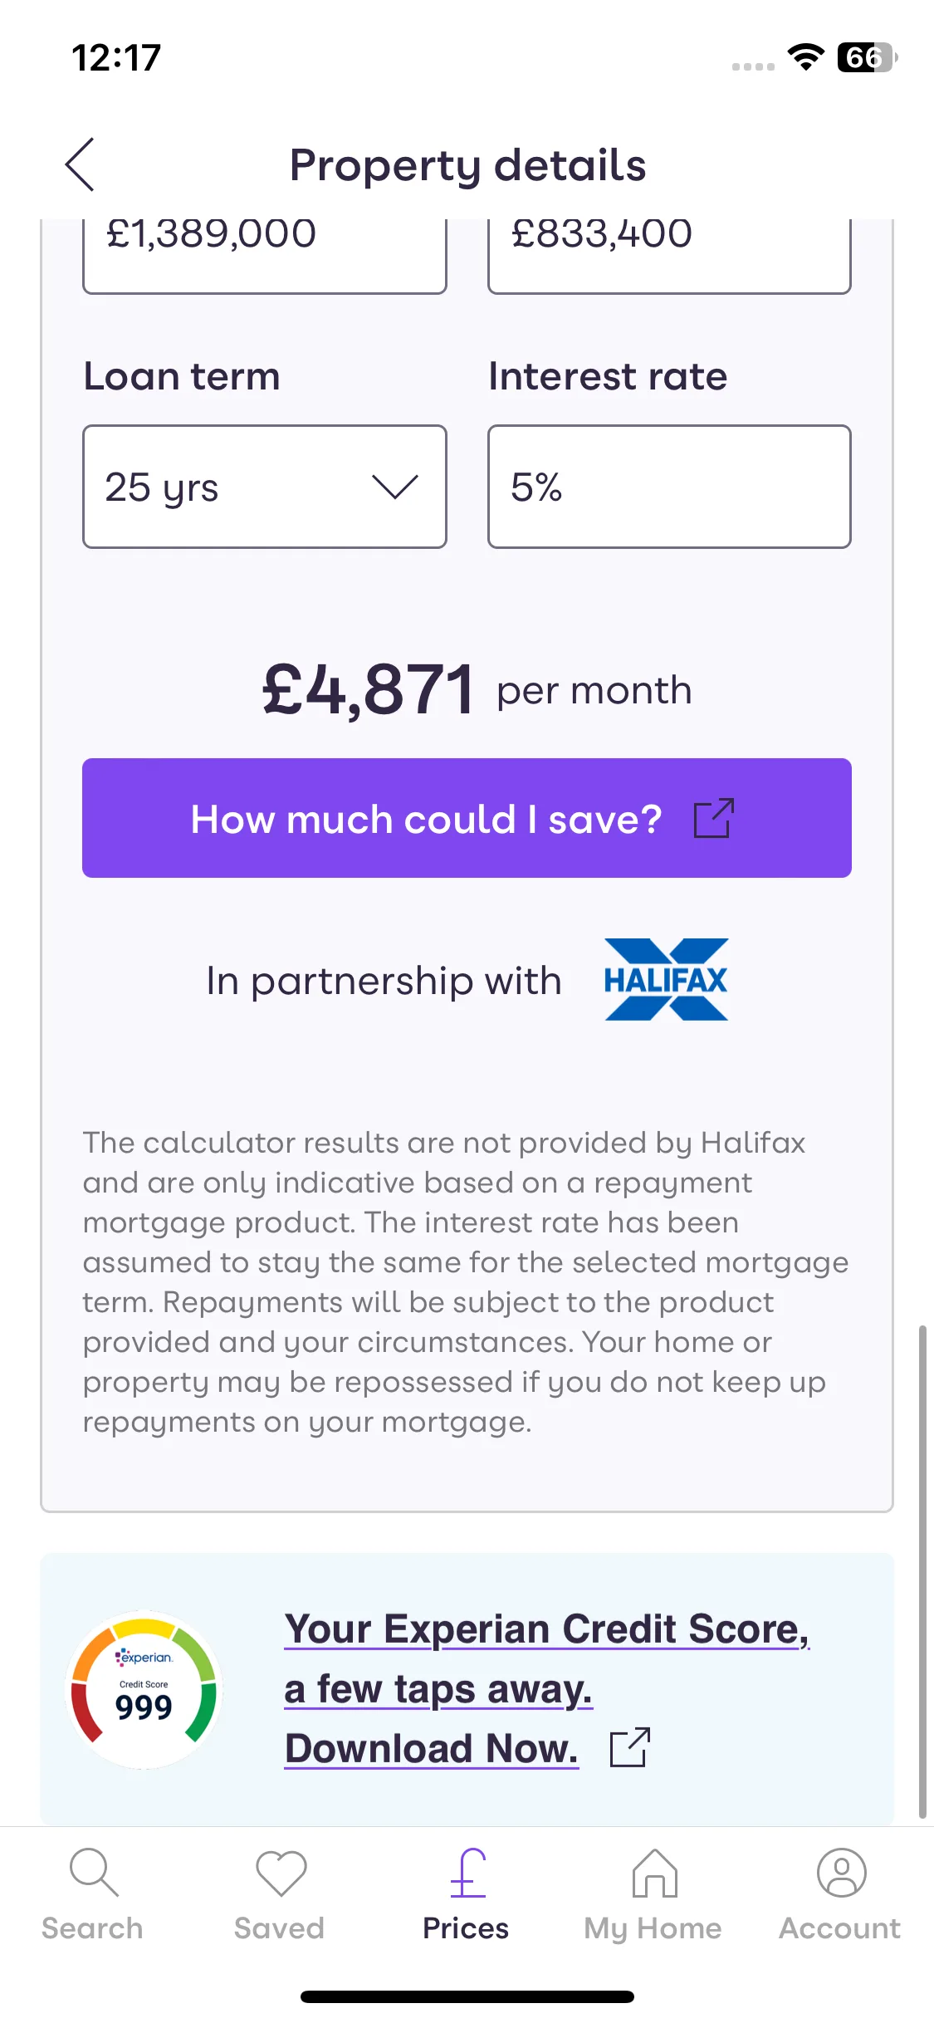The height and width of the screenshot is (2023, 934).
Task: Click the Halifax logo
Action: [666, 980]
